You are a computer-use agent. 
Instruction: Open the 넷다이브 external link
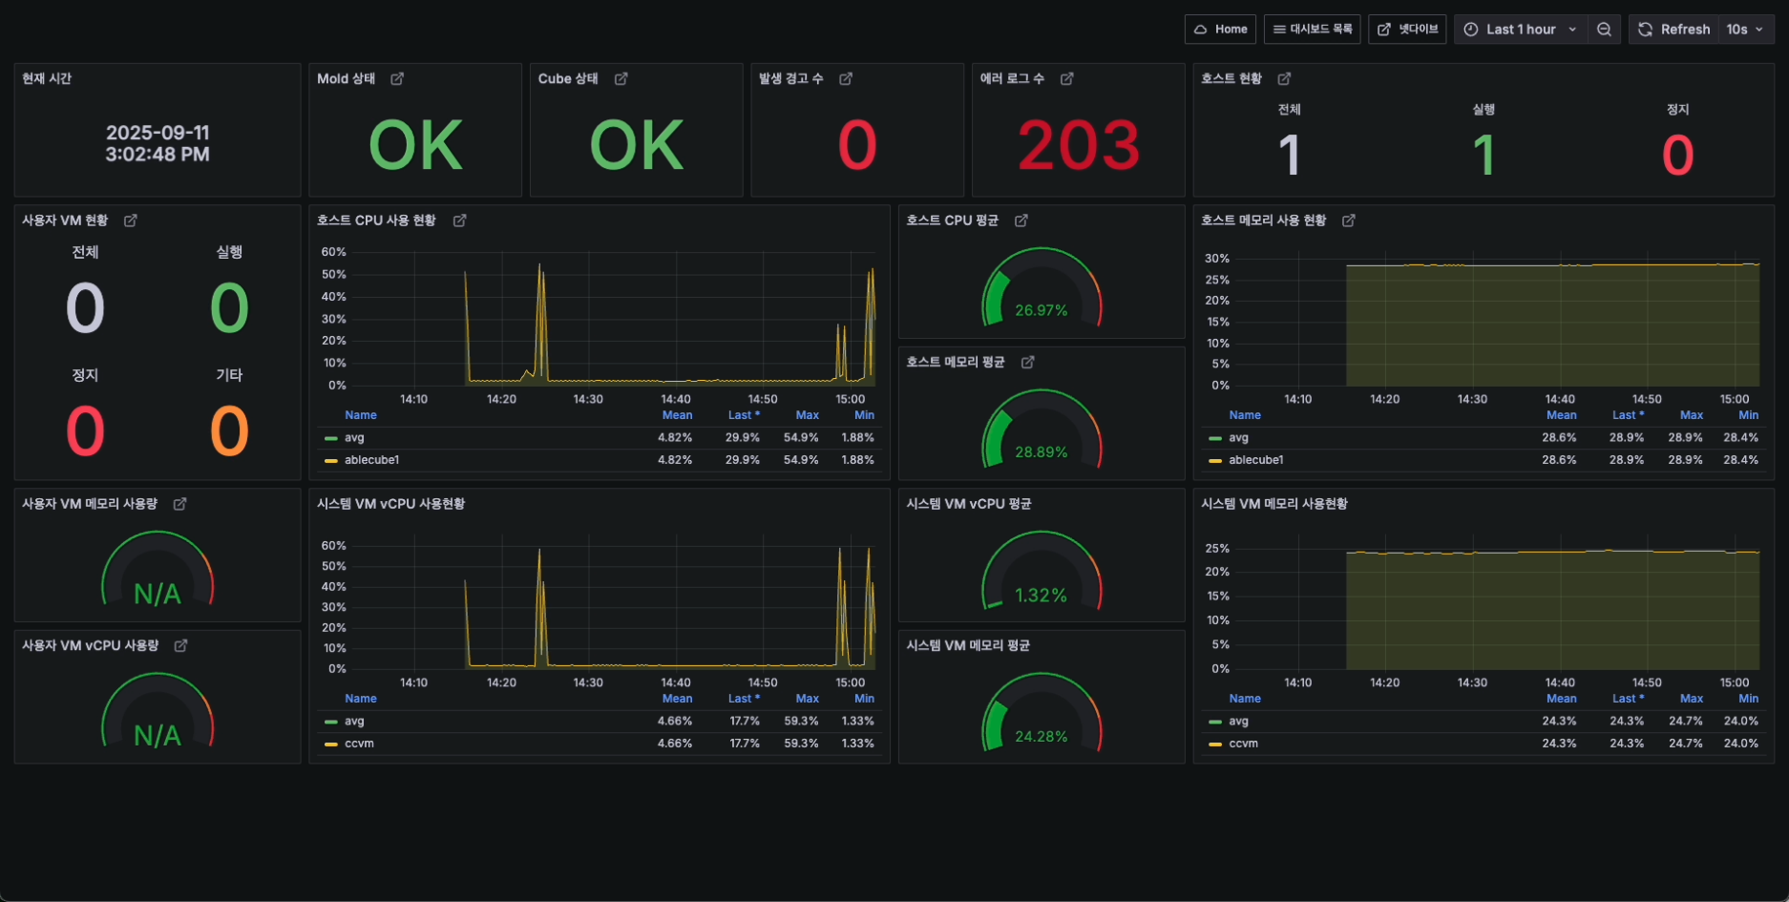(x=1407, y=30)
